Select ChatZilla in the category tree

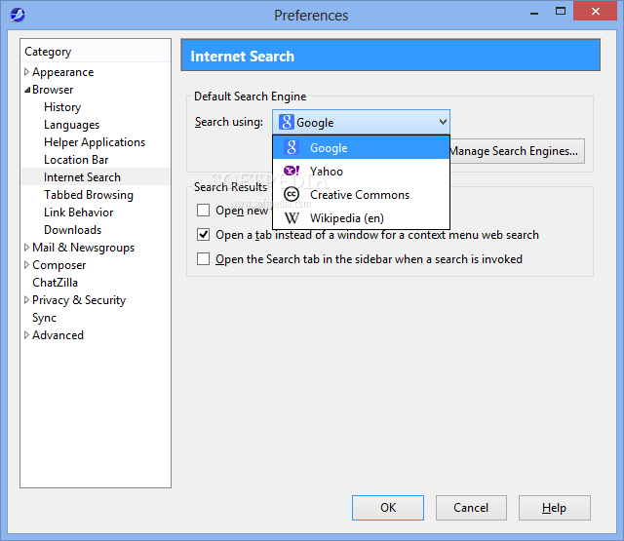click(55, 283)
